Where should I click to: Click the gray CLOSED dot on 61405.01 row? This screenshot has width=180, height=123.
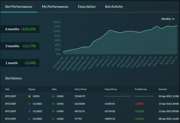coord(30,104)
